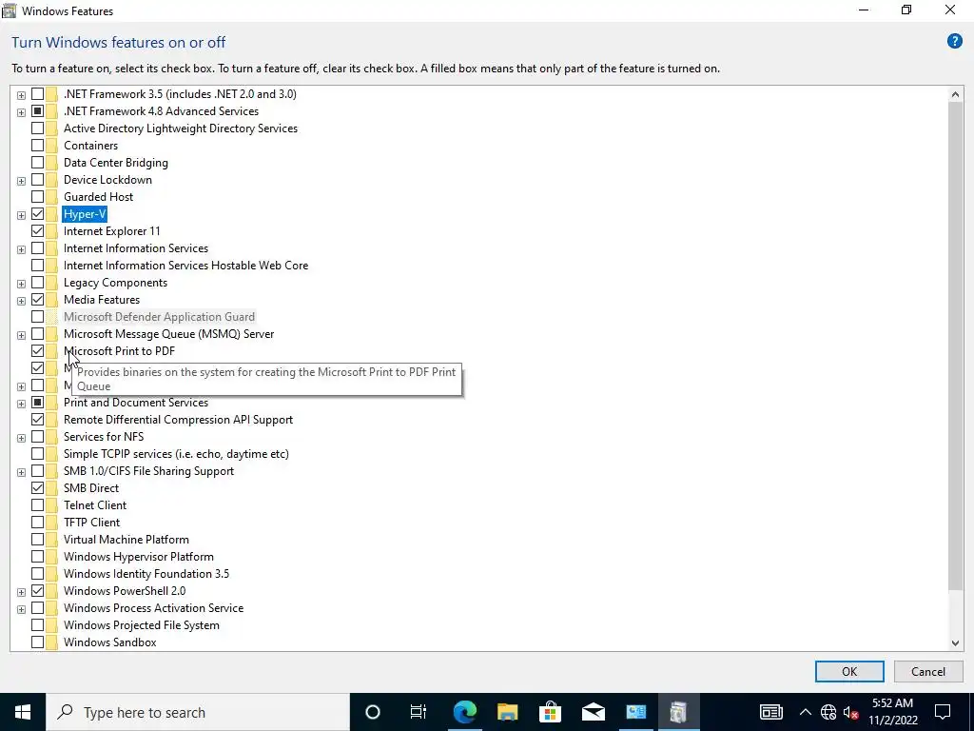
Task: Open Microsoft Edge from the taskbar
Action: click(464, 712)
